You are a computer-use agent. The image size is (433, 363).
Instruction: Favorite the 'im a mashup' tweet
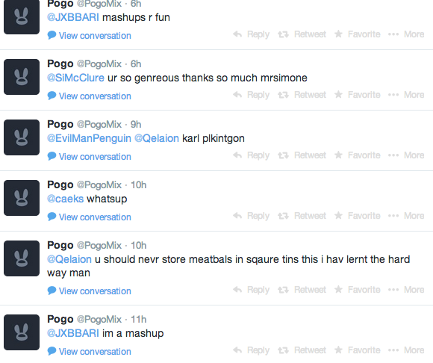tap(357, 350)
